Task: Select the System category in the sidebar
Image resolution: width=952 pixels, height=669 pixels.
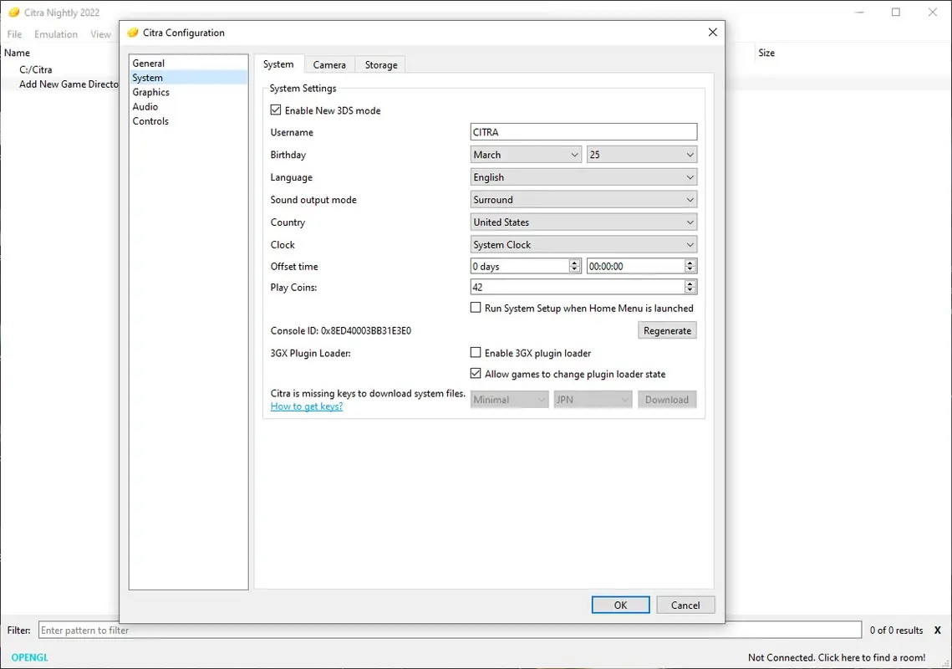Action: coord(147,77)
